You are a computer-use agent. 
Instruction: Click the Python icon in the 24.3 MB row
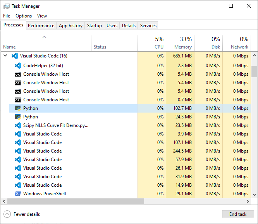click(x=18, y=117)
